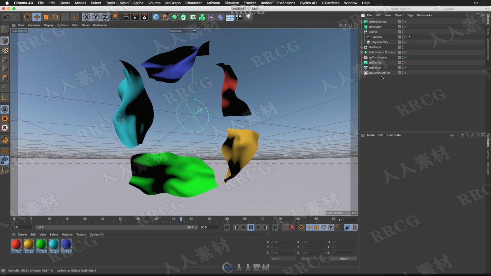Click the Physical Sky object icon
491x276 pixels.
coord(369,42)
